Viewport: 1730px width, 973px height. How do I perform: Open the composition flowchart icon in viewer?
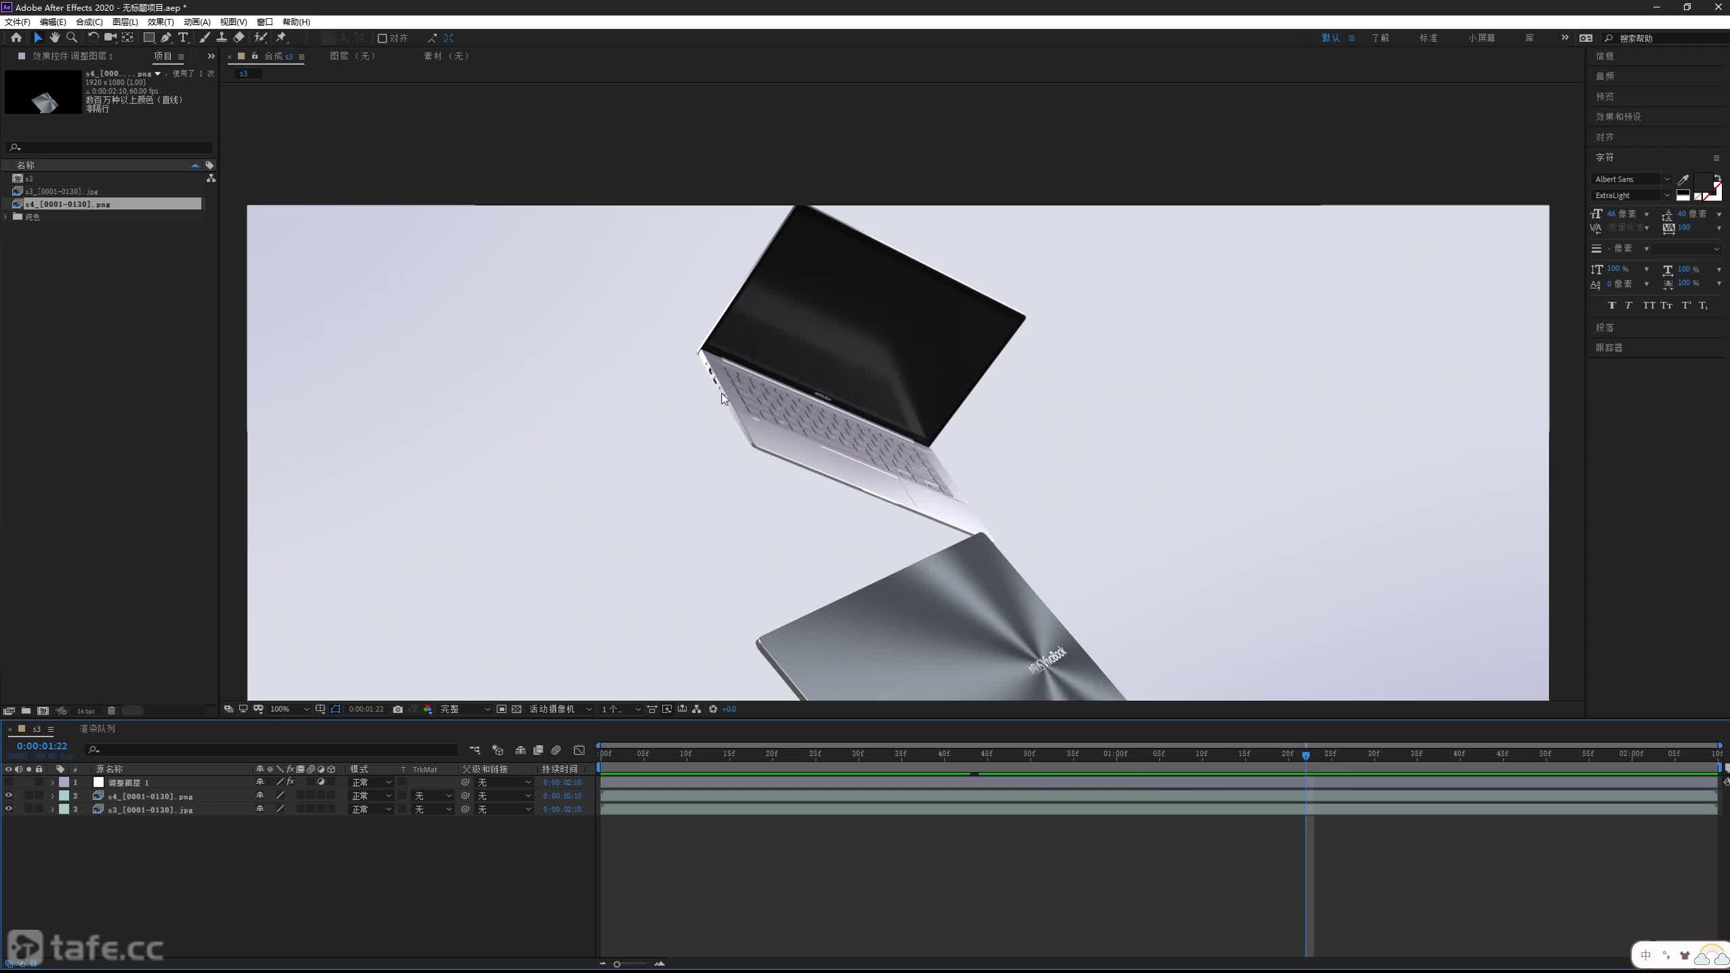(x=697, y=709)
